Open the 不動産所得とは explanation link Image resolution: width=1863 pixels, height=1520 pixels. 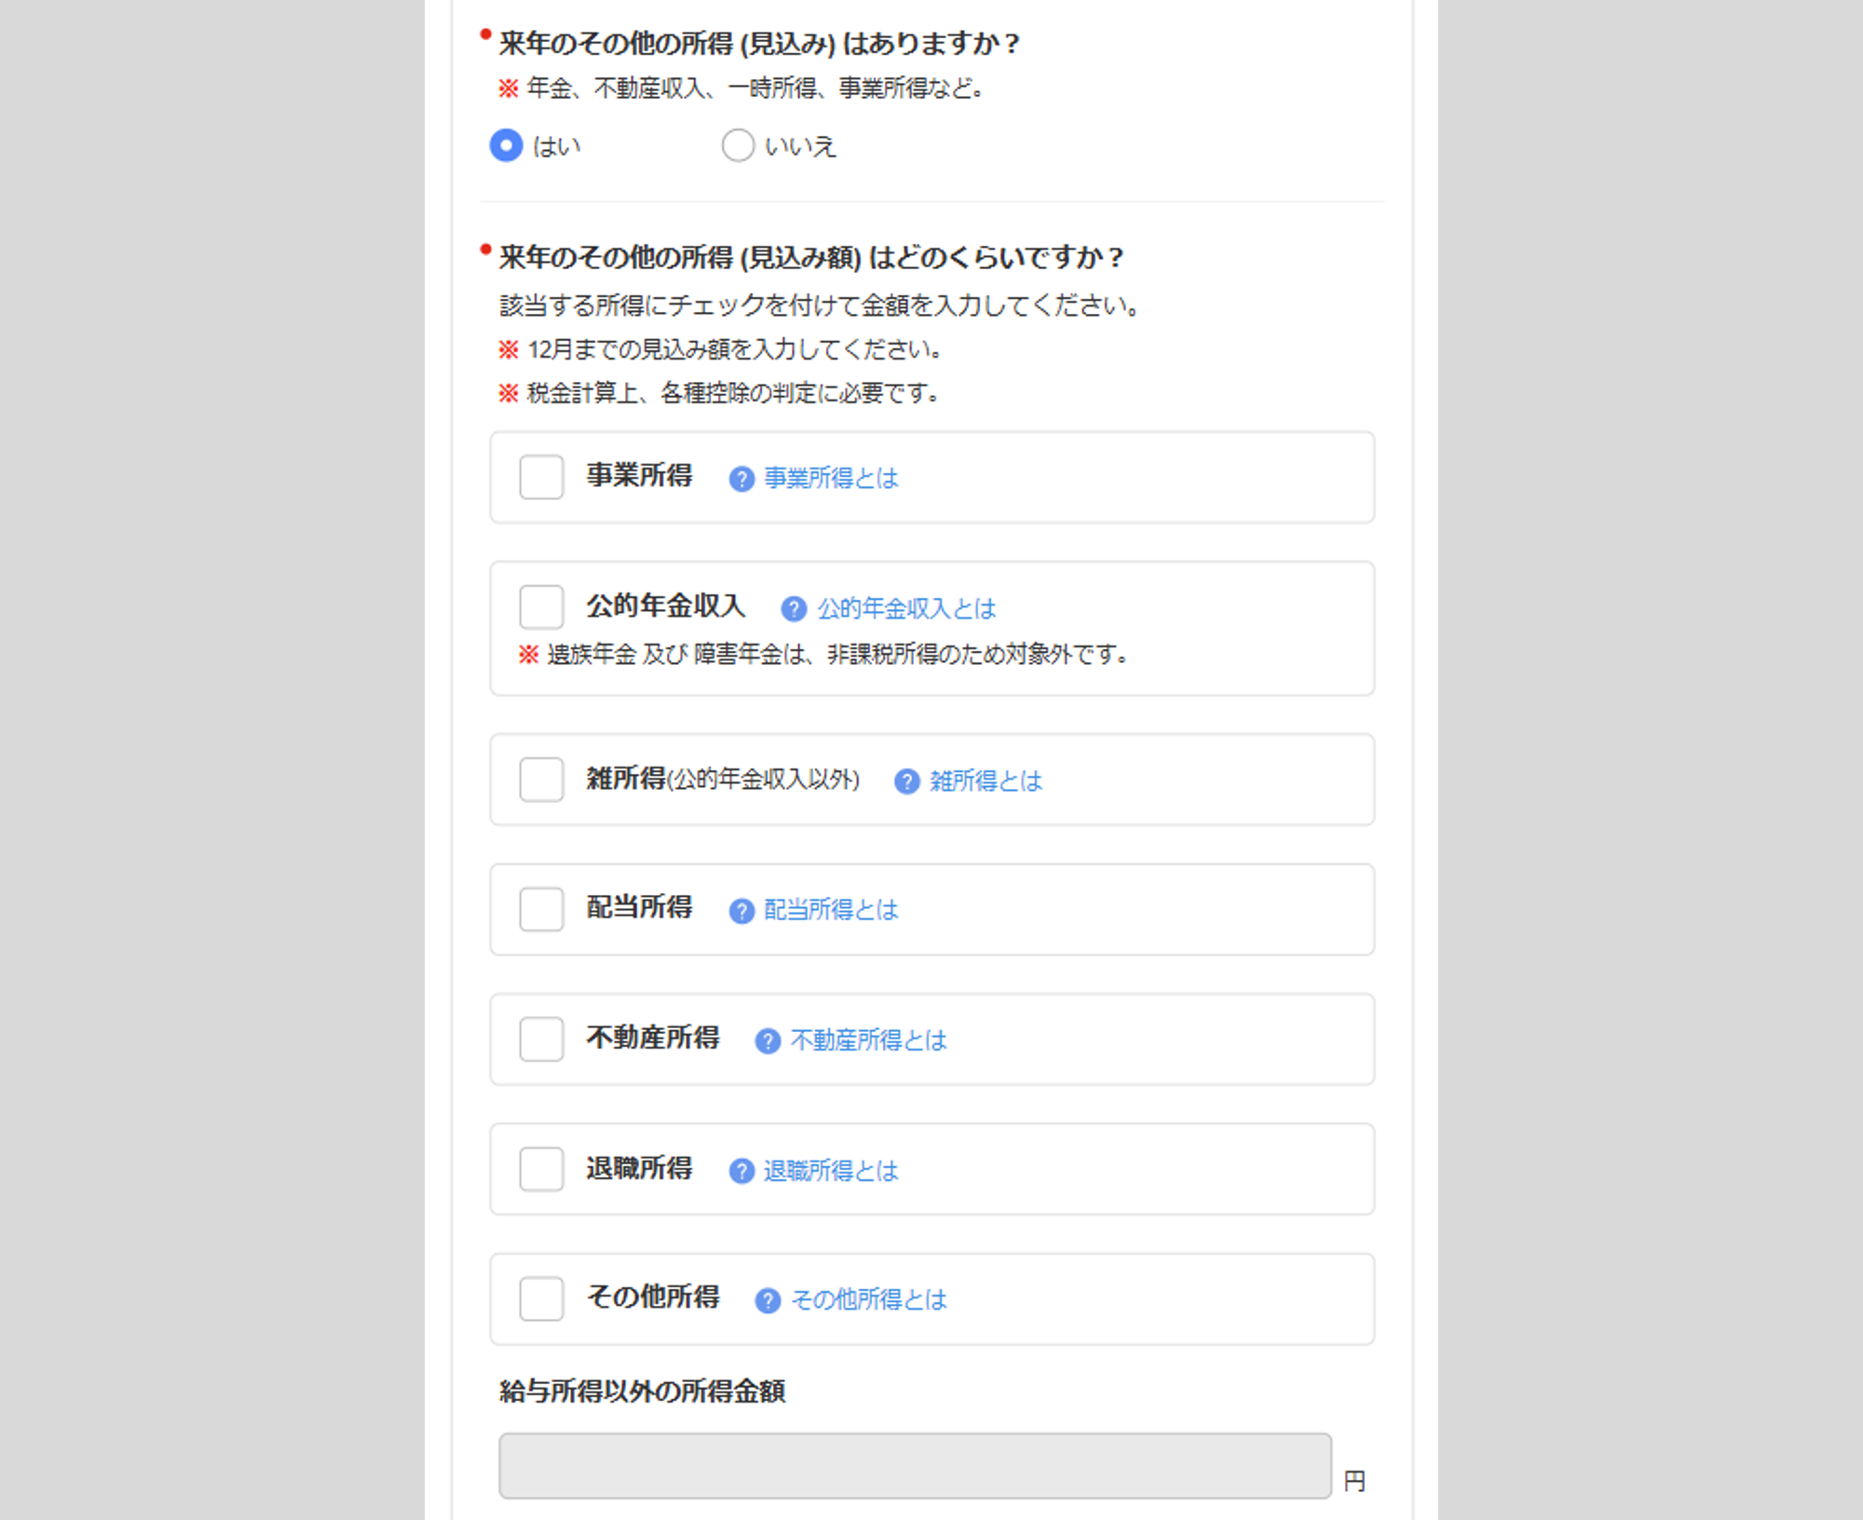point(868,1041)
